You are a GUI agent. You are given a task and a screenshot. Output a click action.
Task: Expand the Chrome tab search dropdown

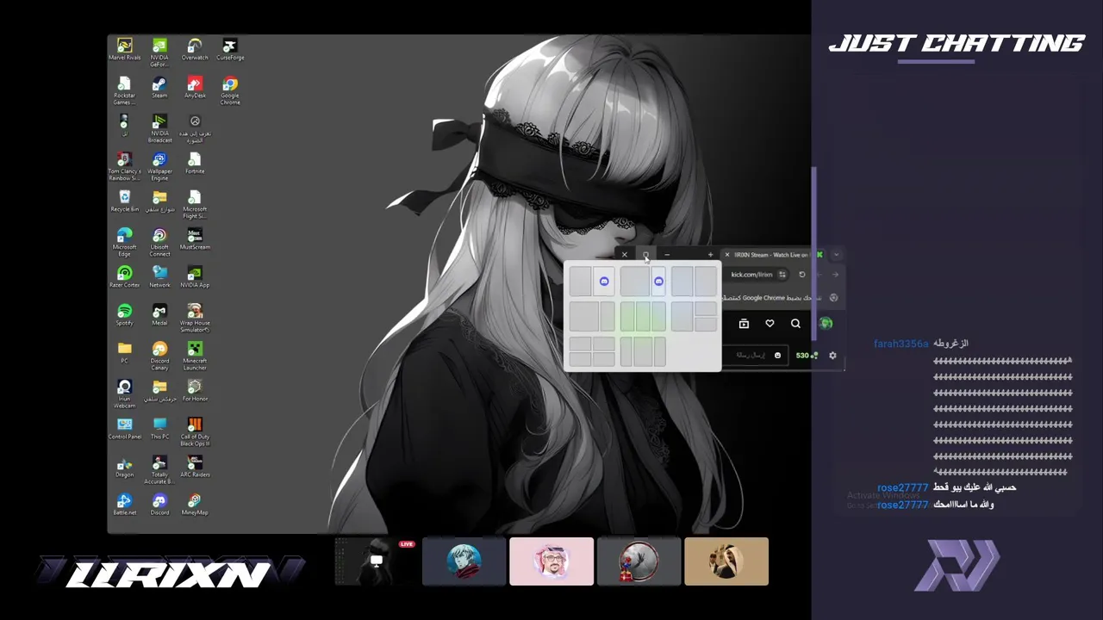pos(836,255)
